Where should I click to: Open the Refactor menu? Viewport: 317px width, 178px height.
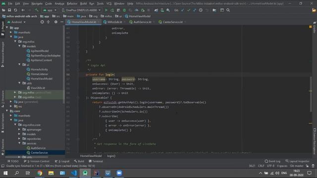[72, 3]
